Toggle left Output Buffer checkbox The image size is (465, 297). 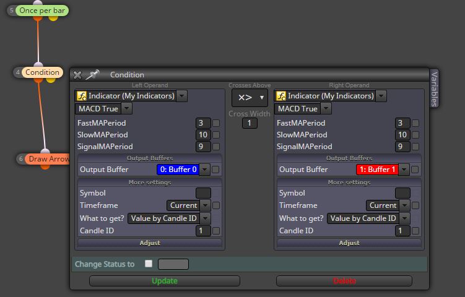tap(215, 170)
